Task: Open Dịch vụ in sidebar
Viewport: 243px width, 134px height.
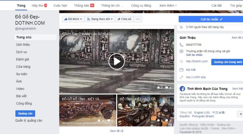Action: click(21, 52)
